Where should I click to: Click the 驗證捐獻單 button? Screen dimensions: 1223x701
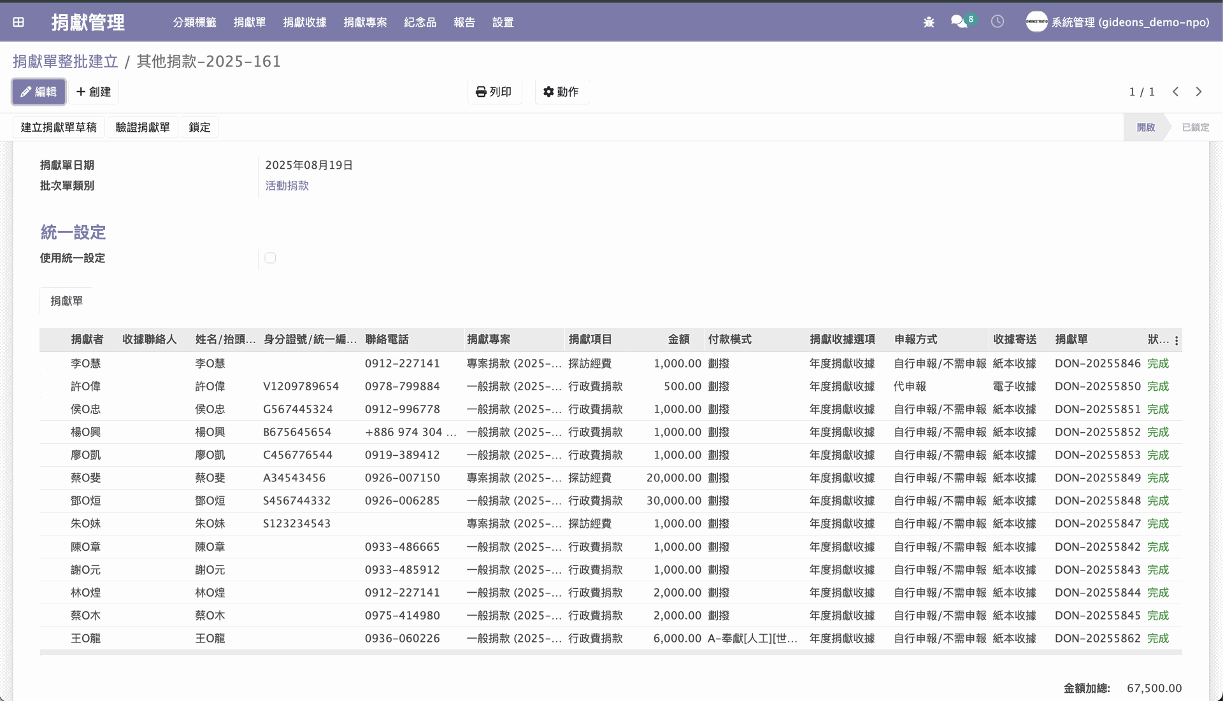coord(143,127)
